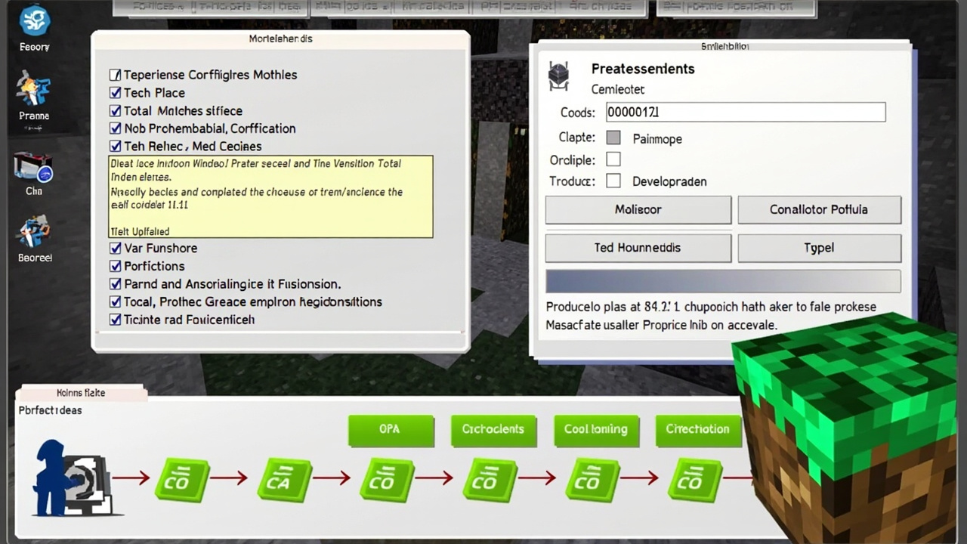
Task: Click the Conallotor Pothula button
Action: [819, 210]
